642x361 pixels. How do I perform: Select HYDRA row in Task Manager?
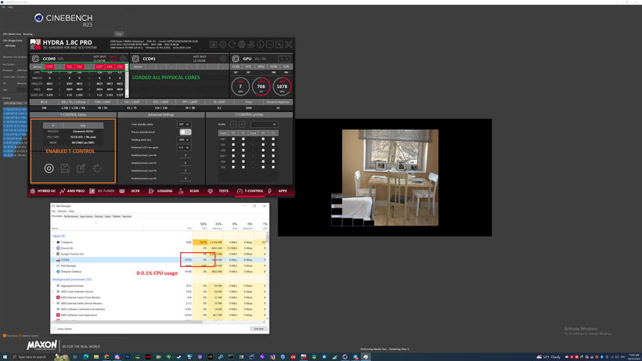coord(160,260)
